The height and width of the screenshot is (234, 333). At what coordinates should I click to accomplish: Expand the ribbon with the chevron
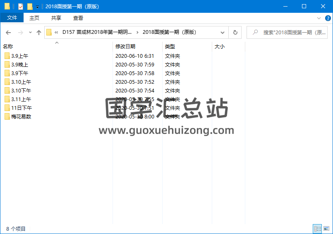pos(319,18)
